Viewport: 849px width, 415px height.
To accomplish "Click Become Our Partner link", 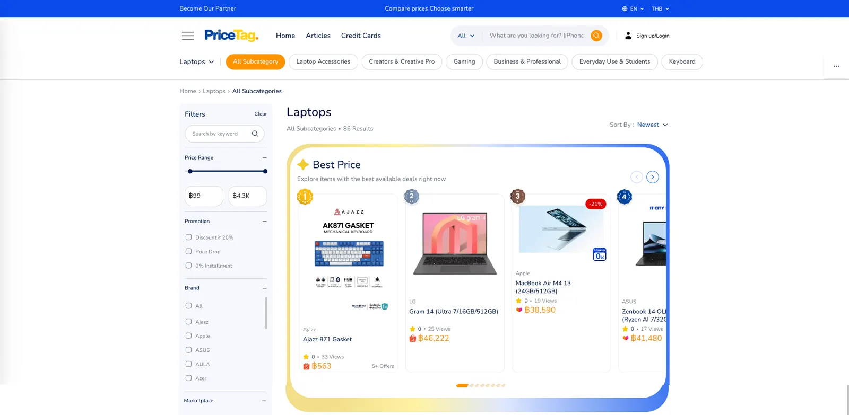I will point(207,8).
